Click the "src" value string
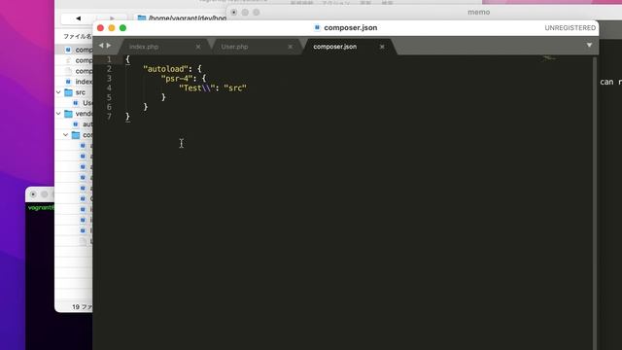 235,88
